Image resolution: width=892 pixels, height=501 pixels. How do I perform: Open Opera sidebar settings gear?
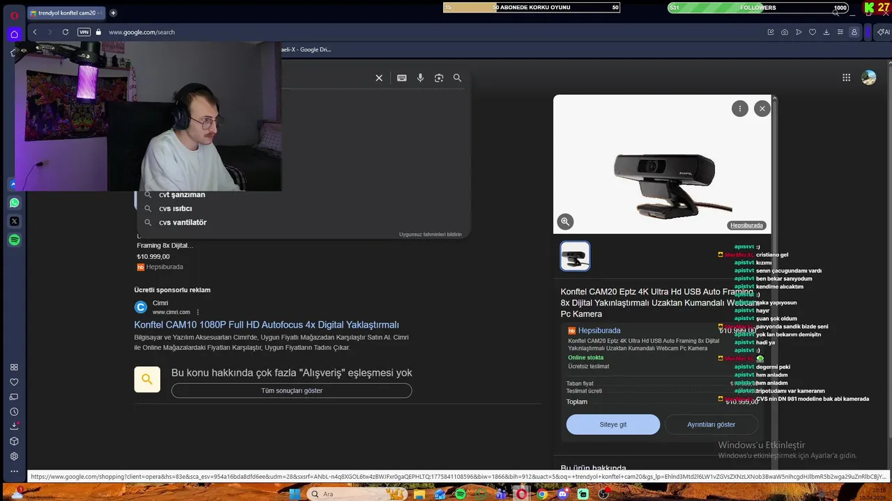[14, 456]
